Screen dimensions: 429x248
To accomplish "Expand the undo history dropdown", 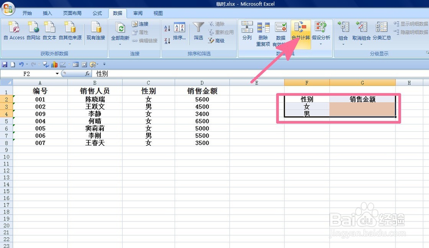I will [x=27, y=65].
